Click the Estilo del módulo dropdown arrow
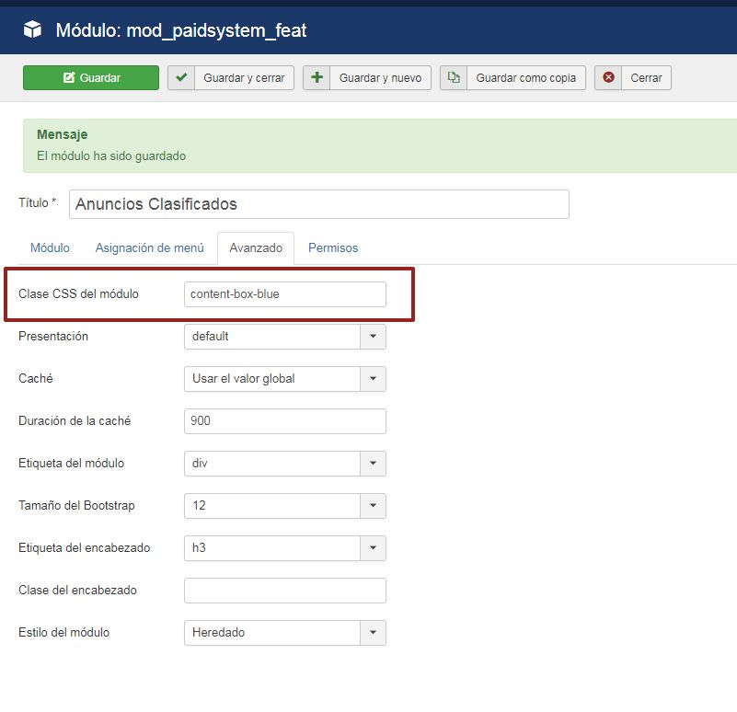 (x=374, y=633)
